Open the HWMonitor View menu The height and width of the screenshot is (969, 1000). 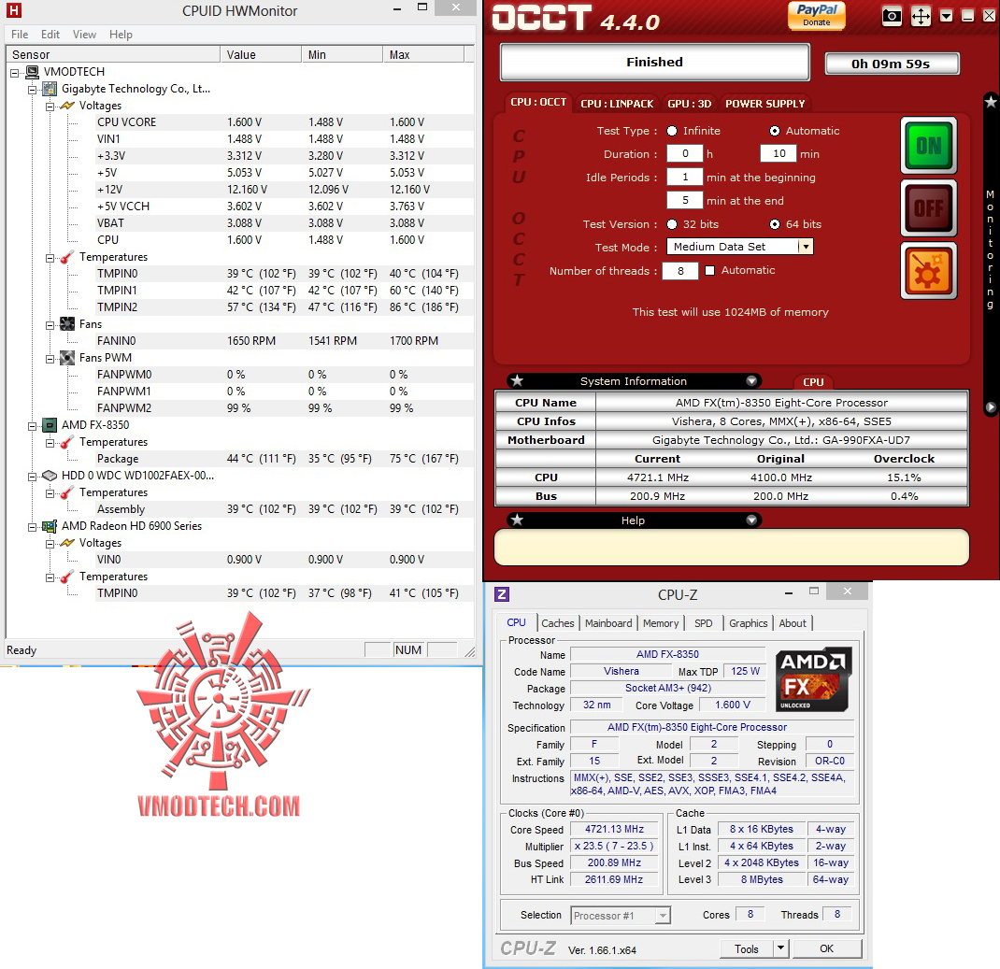click(x=84, y=35)
